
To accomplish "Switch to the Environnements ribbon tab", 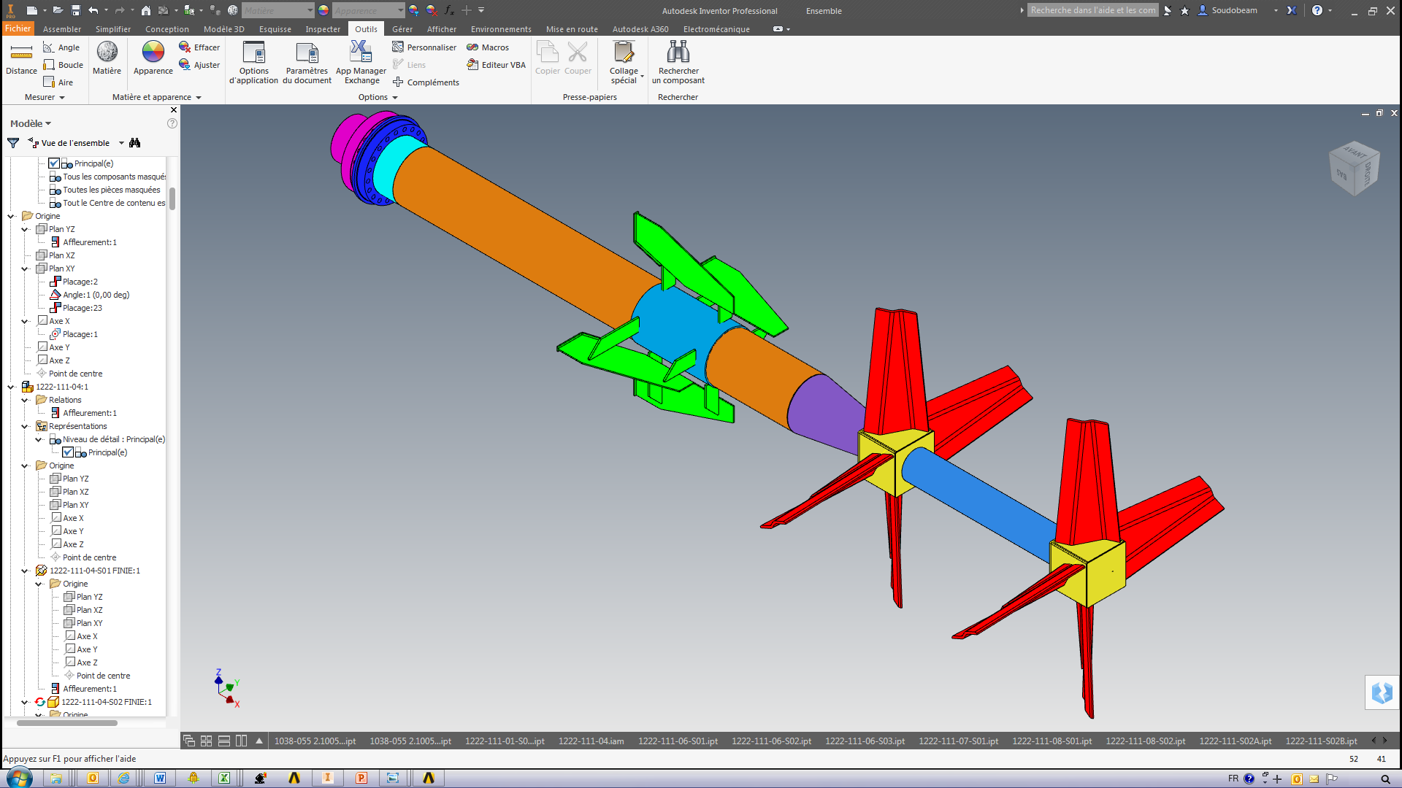I will tap(501, 29).
